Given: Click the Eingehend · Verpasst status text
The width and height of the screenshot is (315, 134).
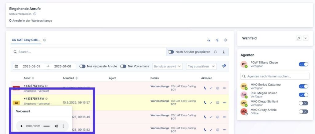Looking at the screenshot, I should 36,91.
